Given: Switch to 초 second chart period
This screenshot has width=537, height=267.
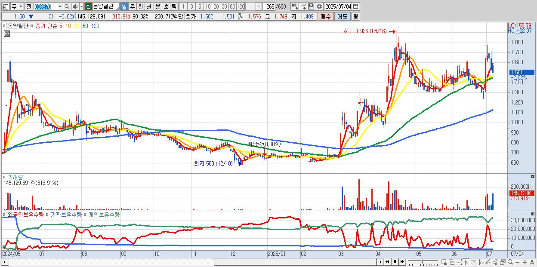Looking at the screenshot, I should pyautogui.click(x=166, y=7).
